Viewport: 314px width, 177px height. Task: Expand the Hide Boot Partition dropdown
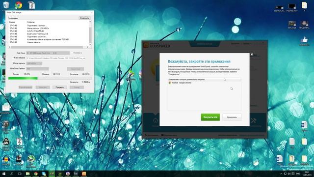pyautogui.click(x=37, y=69)
